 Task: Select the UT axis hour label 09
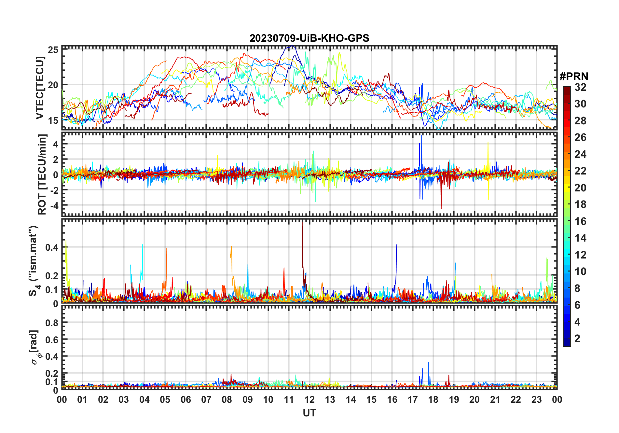248,400
